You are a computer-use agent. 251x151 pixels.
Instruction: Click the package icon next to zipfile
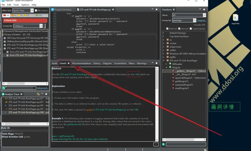coord(168,57)
